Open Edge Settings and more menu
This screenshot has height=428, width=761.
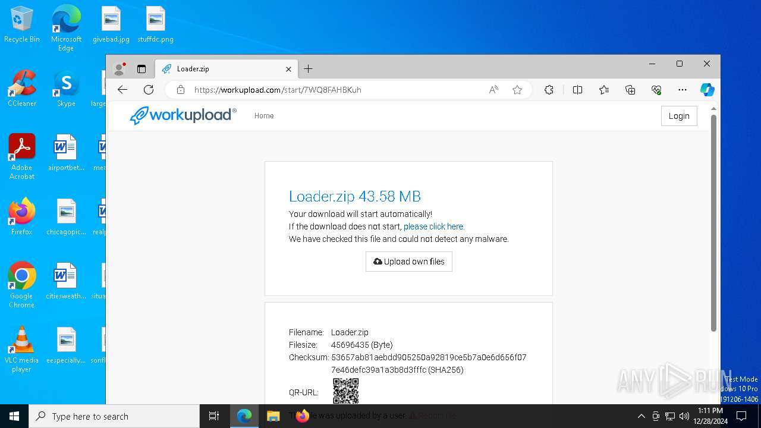[x=683, y=90]
